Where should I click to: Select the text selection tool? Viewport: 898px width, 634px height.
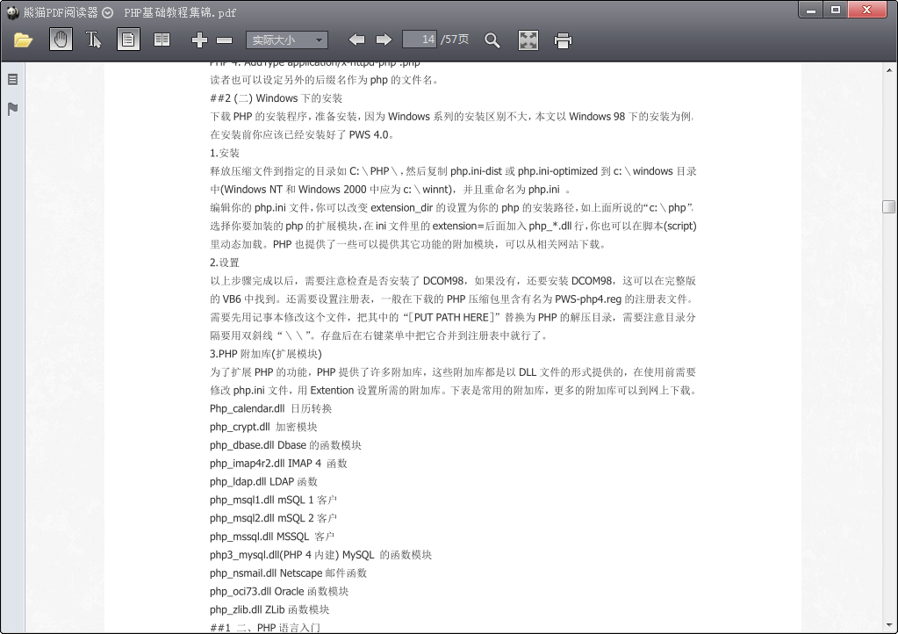pos(94,40)
